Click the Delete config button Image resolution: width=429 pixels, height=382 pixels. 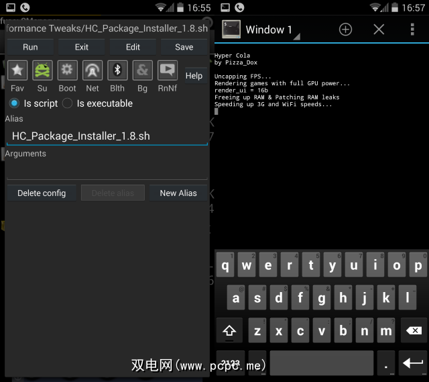(42, 193)
